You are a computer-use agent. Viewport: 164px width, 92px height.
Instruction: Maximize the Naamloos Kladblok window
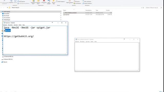(62, 23)
